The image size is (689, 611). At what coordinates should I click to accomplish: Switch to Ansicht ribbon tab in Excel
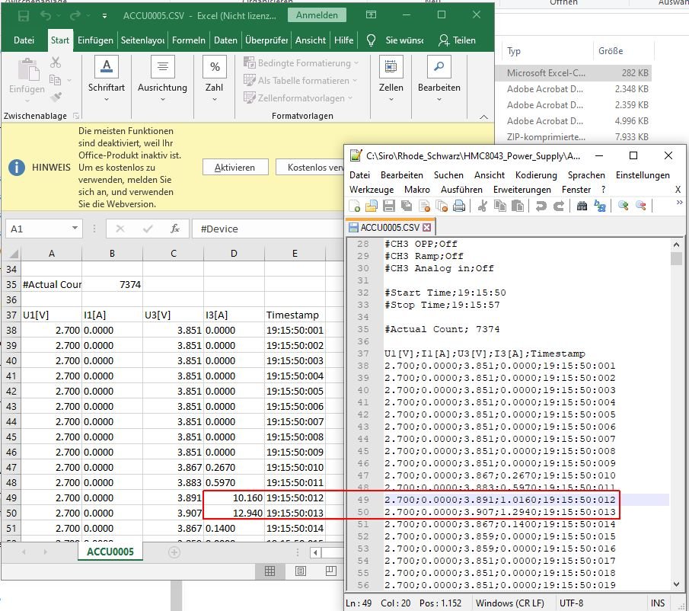pos(311,40)
